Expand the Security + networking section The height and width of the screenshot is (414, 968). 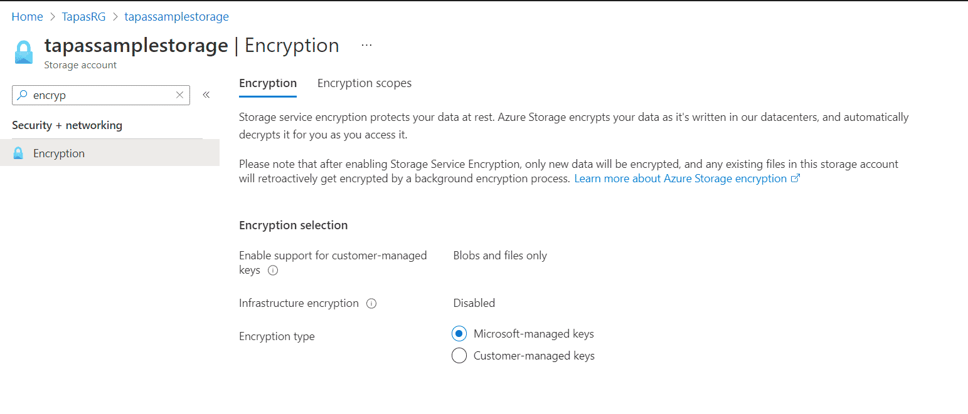(67, 125)
